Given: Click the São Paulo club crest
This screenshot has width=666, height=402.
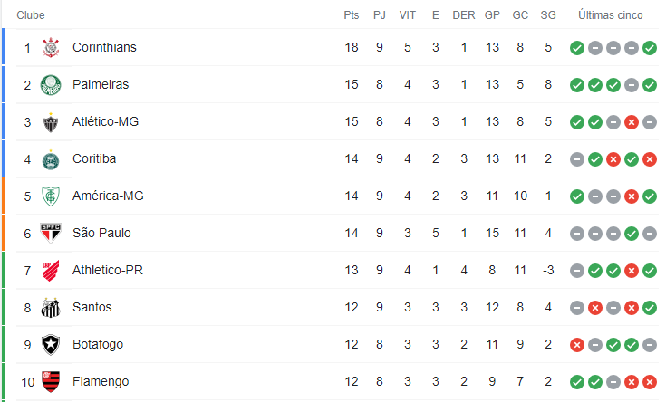Looking at the screenshot, I should tap(51, 233).
